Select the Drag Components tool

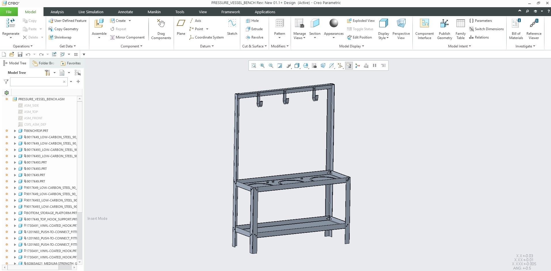point(161,23)
